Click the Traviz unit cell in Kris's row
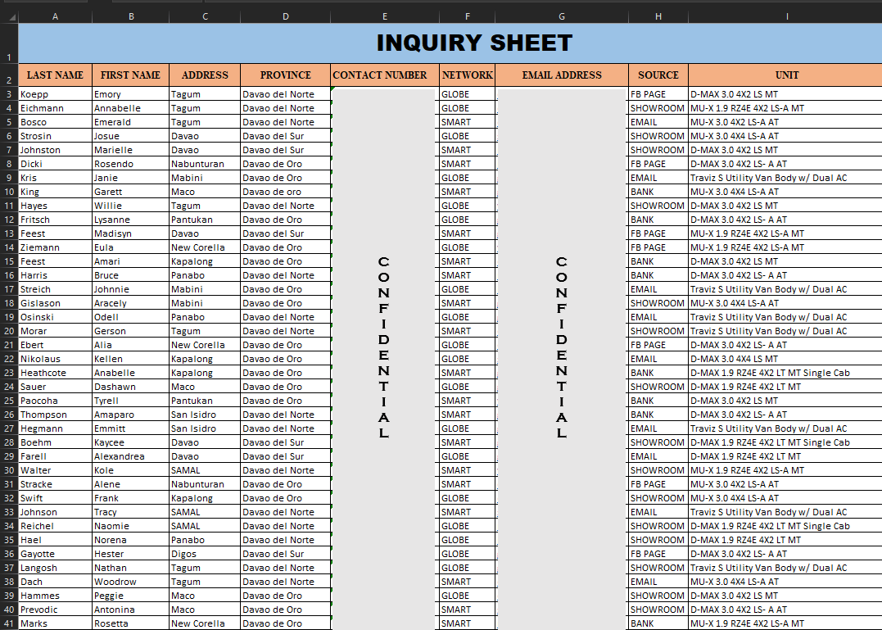Viewport: 882px width, 630px height. coord(786,178)
